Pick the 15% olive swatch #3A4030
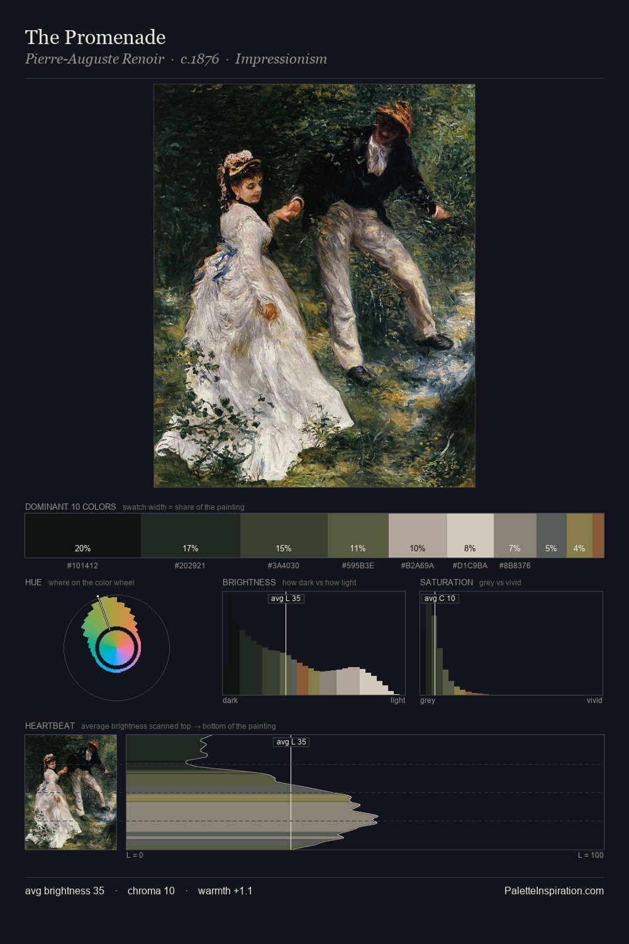This screenshot has width=629, height=944. click(x=284, y=536)
